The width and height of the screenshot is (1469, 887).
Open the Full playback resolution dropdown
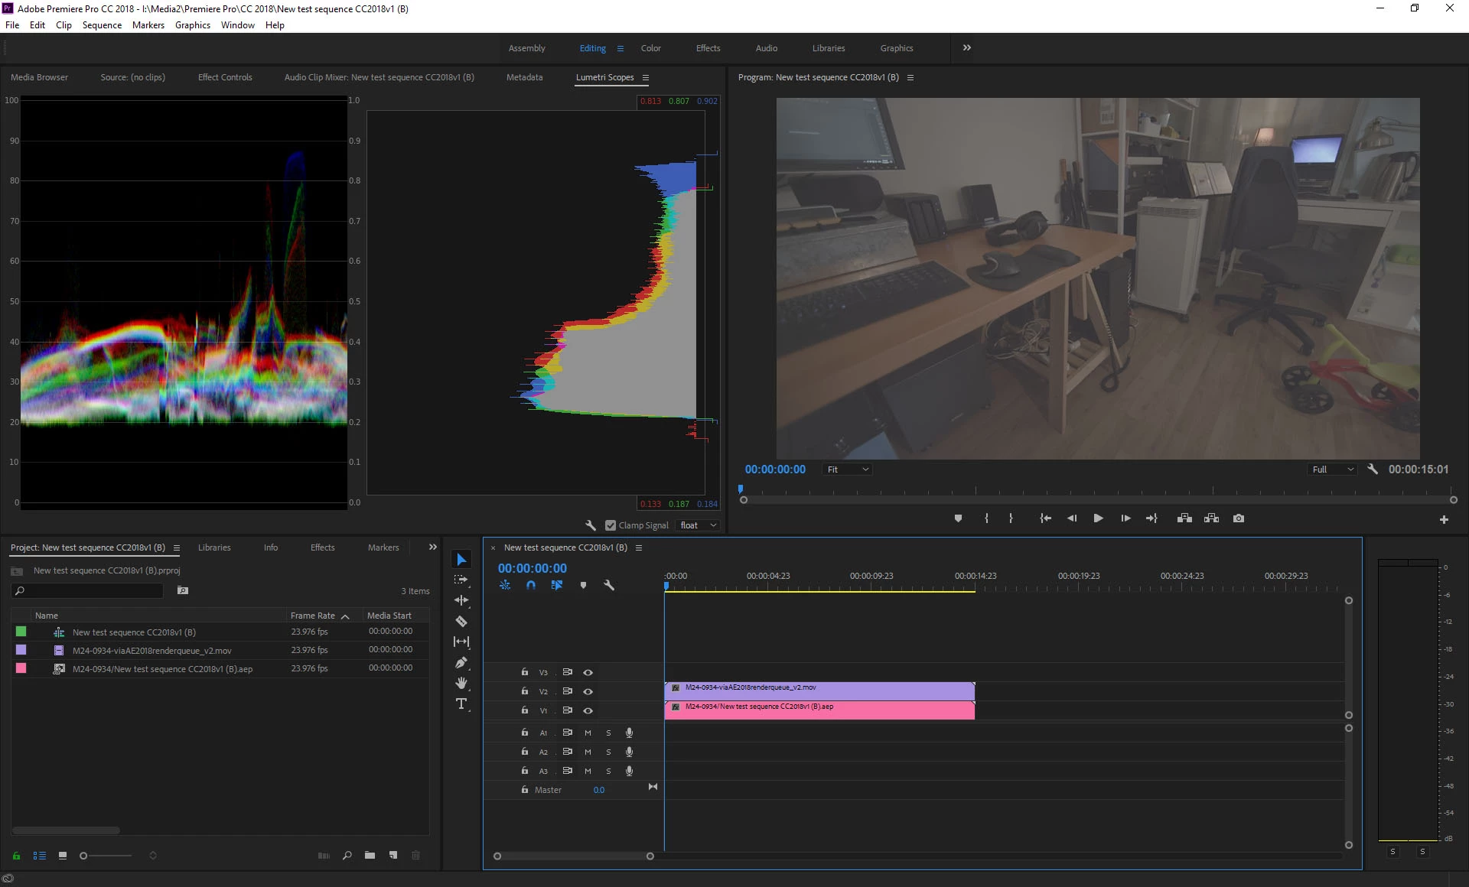point(1333,469)
